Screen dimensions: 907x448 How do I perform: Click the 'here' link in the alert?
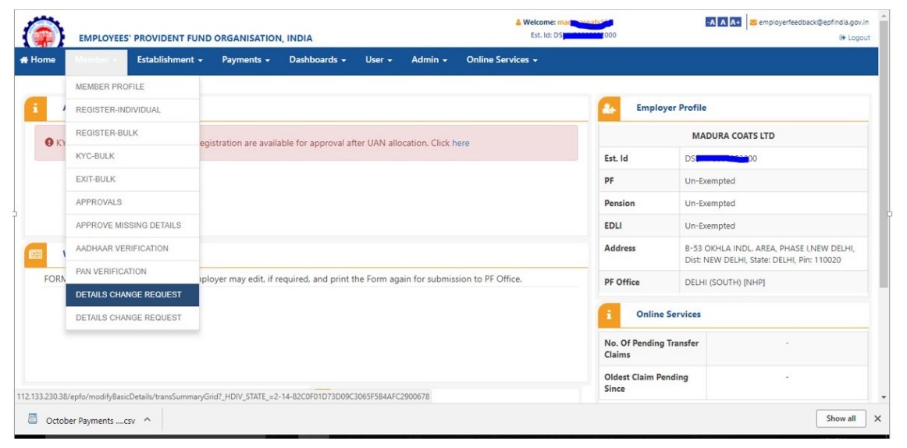[461, 143]
